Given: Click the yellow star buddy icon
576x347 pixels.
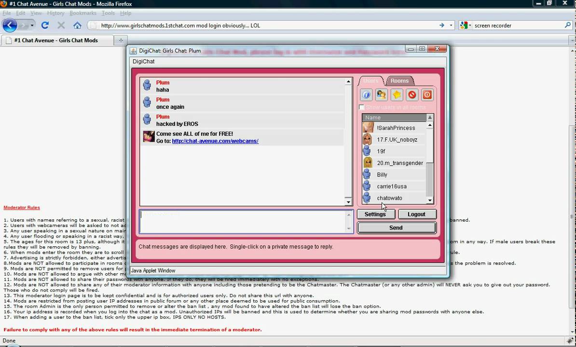Looking at the screenshot, I should tap(397, 95).
